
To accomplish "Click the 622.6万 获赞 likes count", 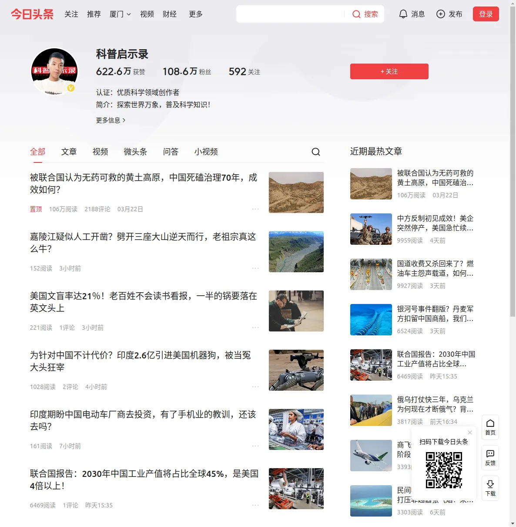I will (121, 71).
